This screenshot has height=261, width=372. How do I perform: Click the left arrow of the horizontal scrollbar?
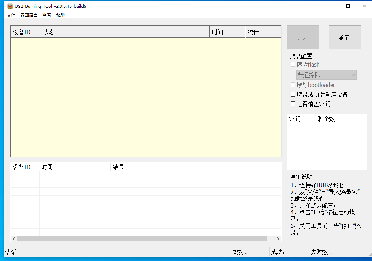coord(14,239)
